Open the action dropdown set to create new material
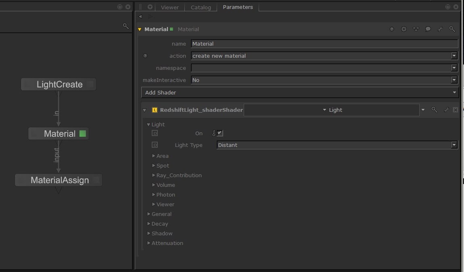Viewport: 464px width, 272px height. point(324,56)
